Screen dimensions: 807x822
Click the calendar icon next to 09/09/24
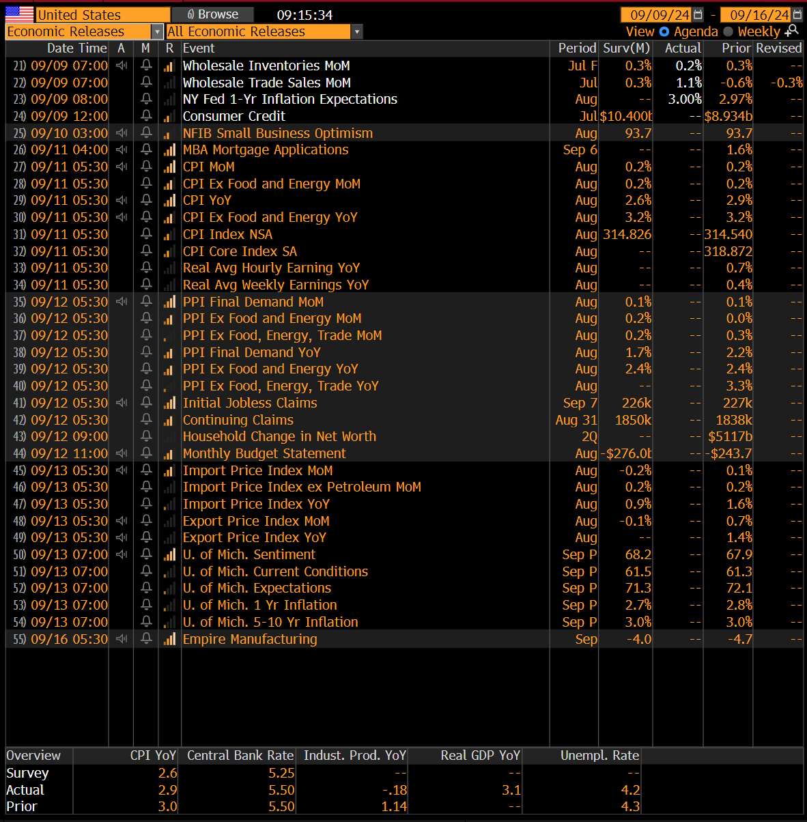698,14
